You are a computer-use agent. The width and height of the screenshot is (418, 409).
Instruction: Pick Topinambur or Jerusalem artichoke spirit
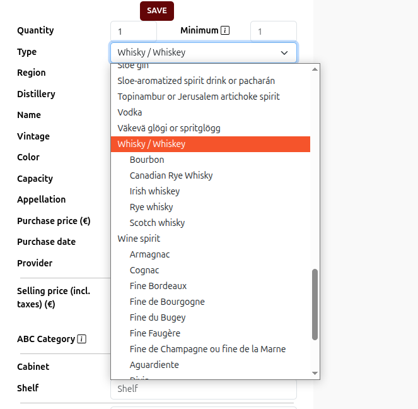coord(199,97)
